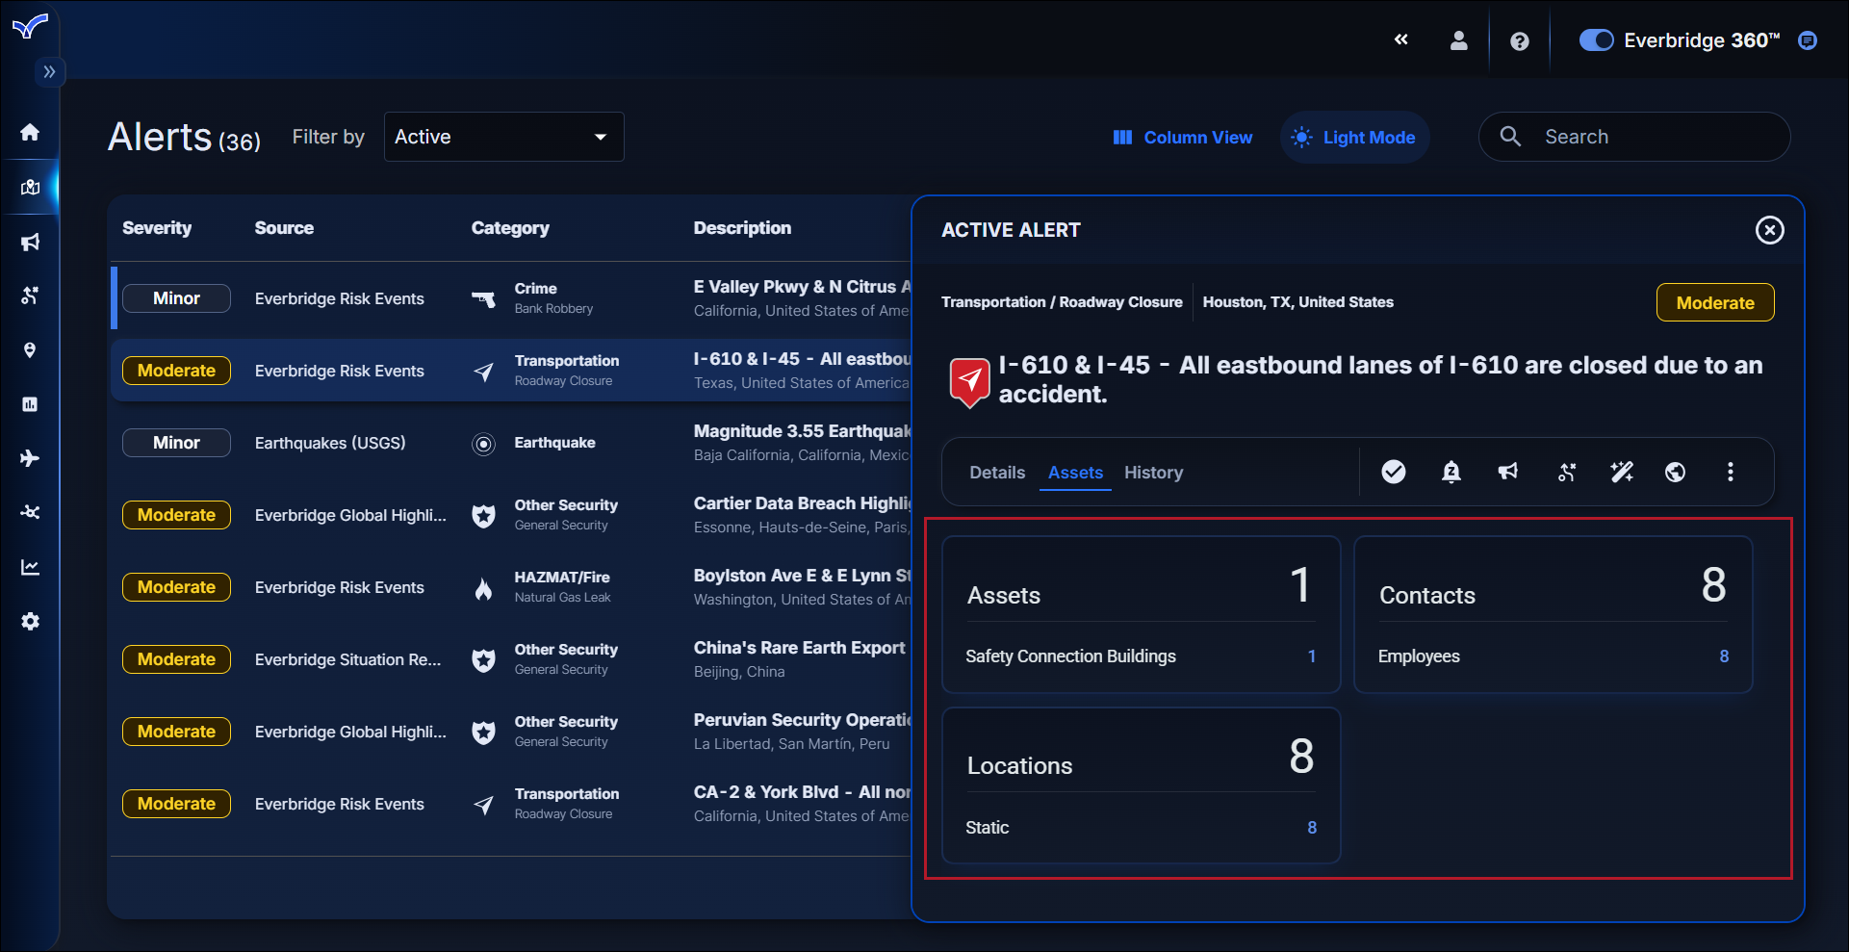This screenshot has width=1849, height=952.
Task: Close the Active Alert panel
Action: (1769, 230)
